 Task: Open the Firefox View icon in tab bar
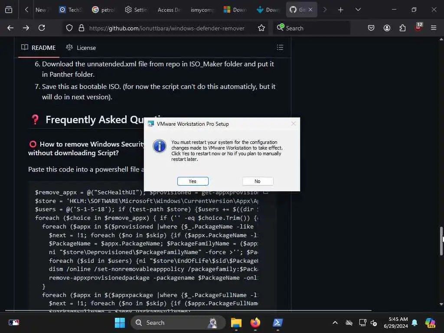tap(9, 10)
